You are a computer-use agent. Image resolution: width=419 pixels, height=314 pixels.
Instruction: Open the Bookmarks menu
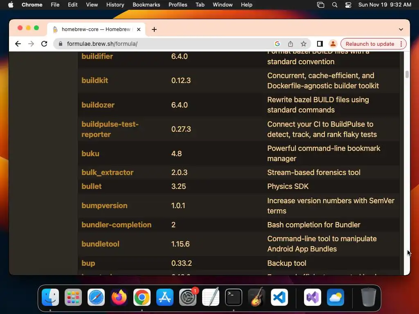tap(146, 5)
